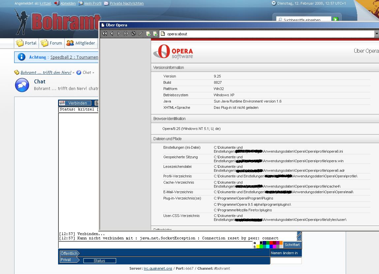Select the Status tab in Privat row
This screenshot has width=379, height=274.
tap(99, 260)
